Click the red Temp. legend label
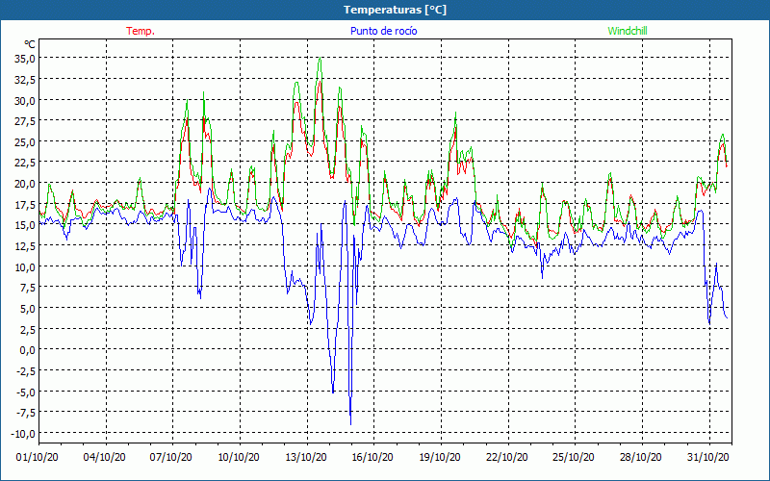 [141, 31]
